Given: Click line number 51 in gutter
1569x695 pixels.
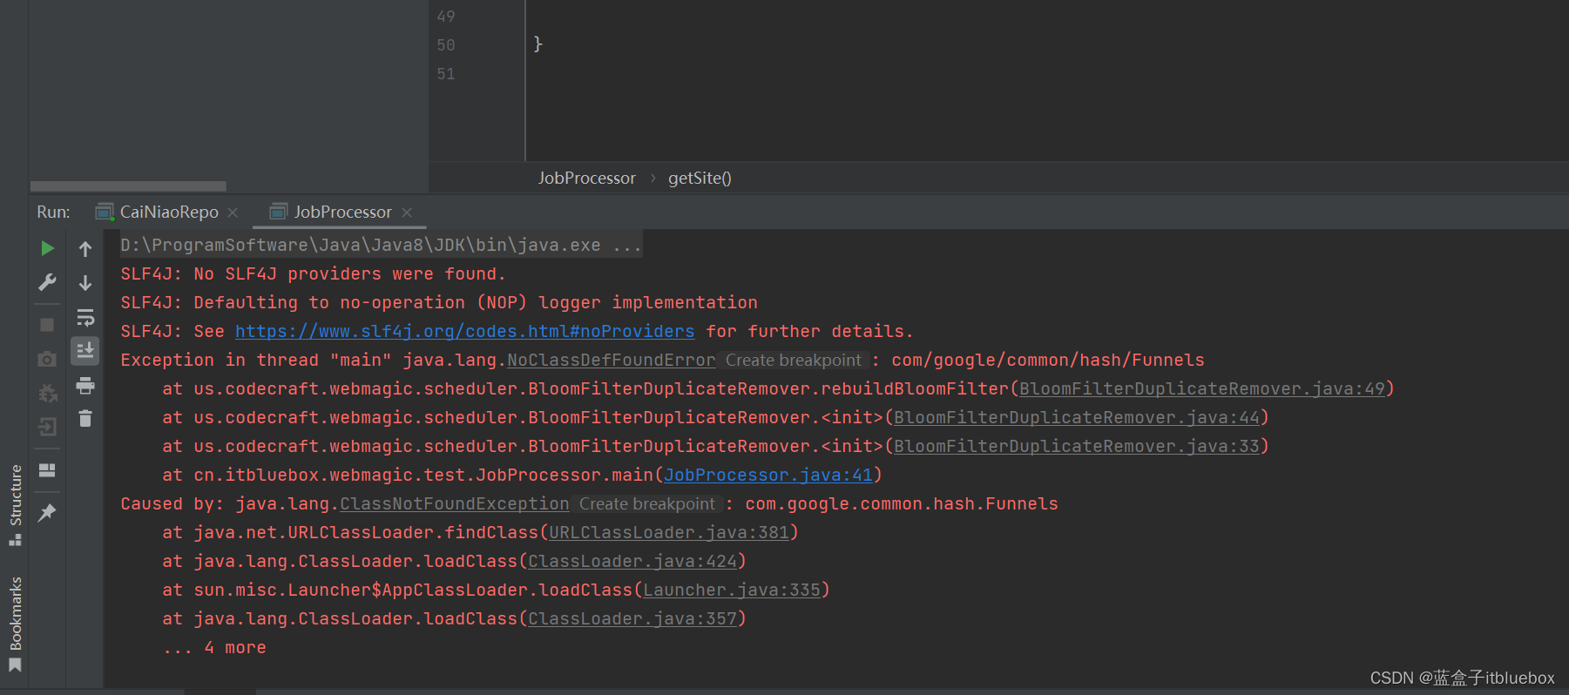Looking at the screenshot, I should (446, 74).
